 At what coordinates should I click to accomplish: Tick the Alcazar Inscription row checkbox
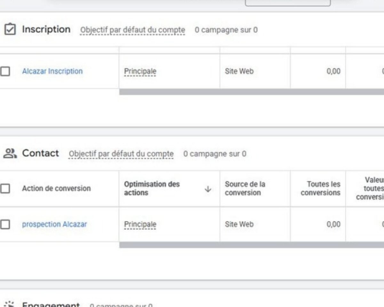(x=5, y=71)
